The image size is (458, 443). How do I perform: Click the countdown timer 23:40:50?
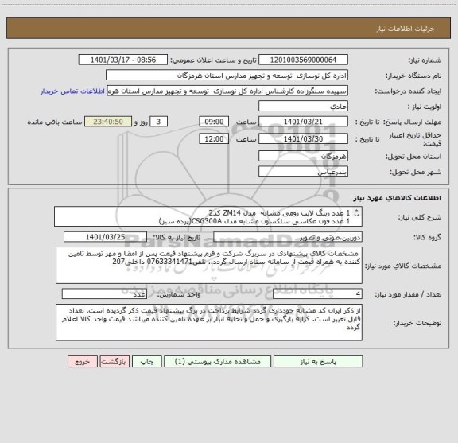click(x=108, y=122)
